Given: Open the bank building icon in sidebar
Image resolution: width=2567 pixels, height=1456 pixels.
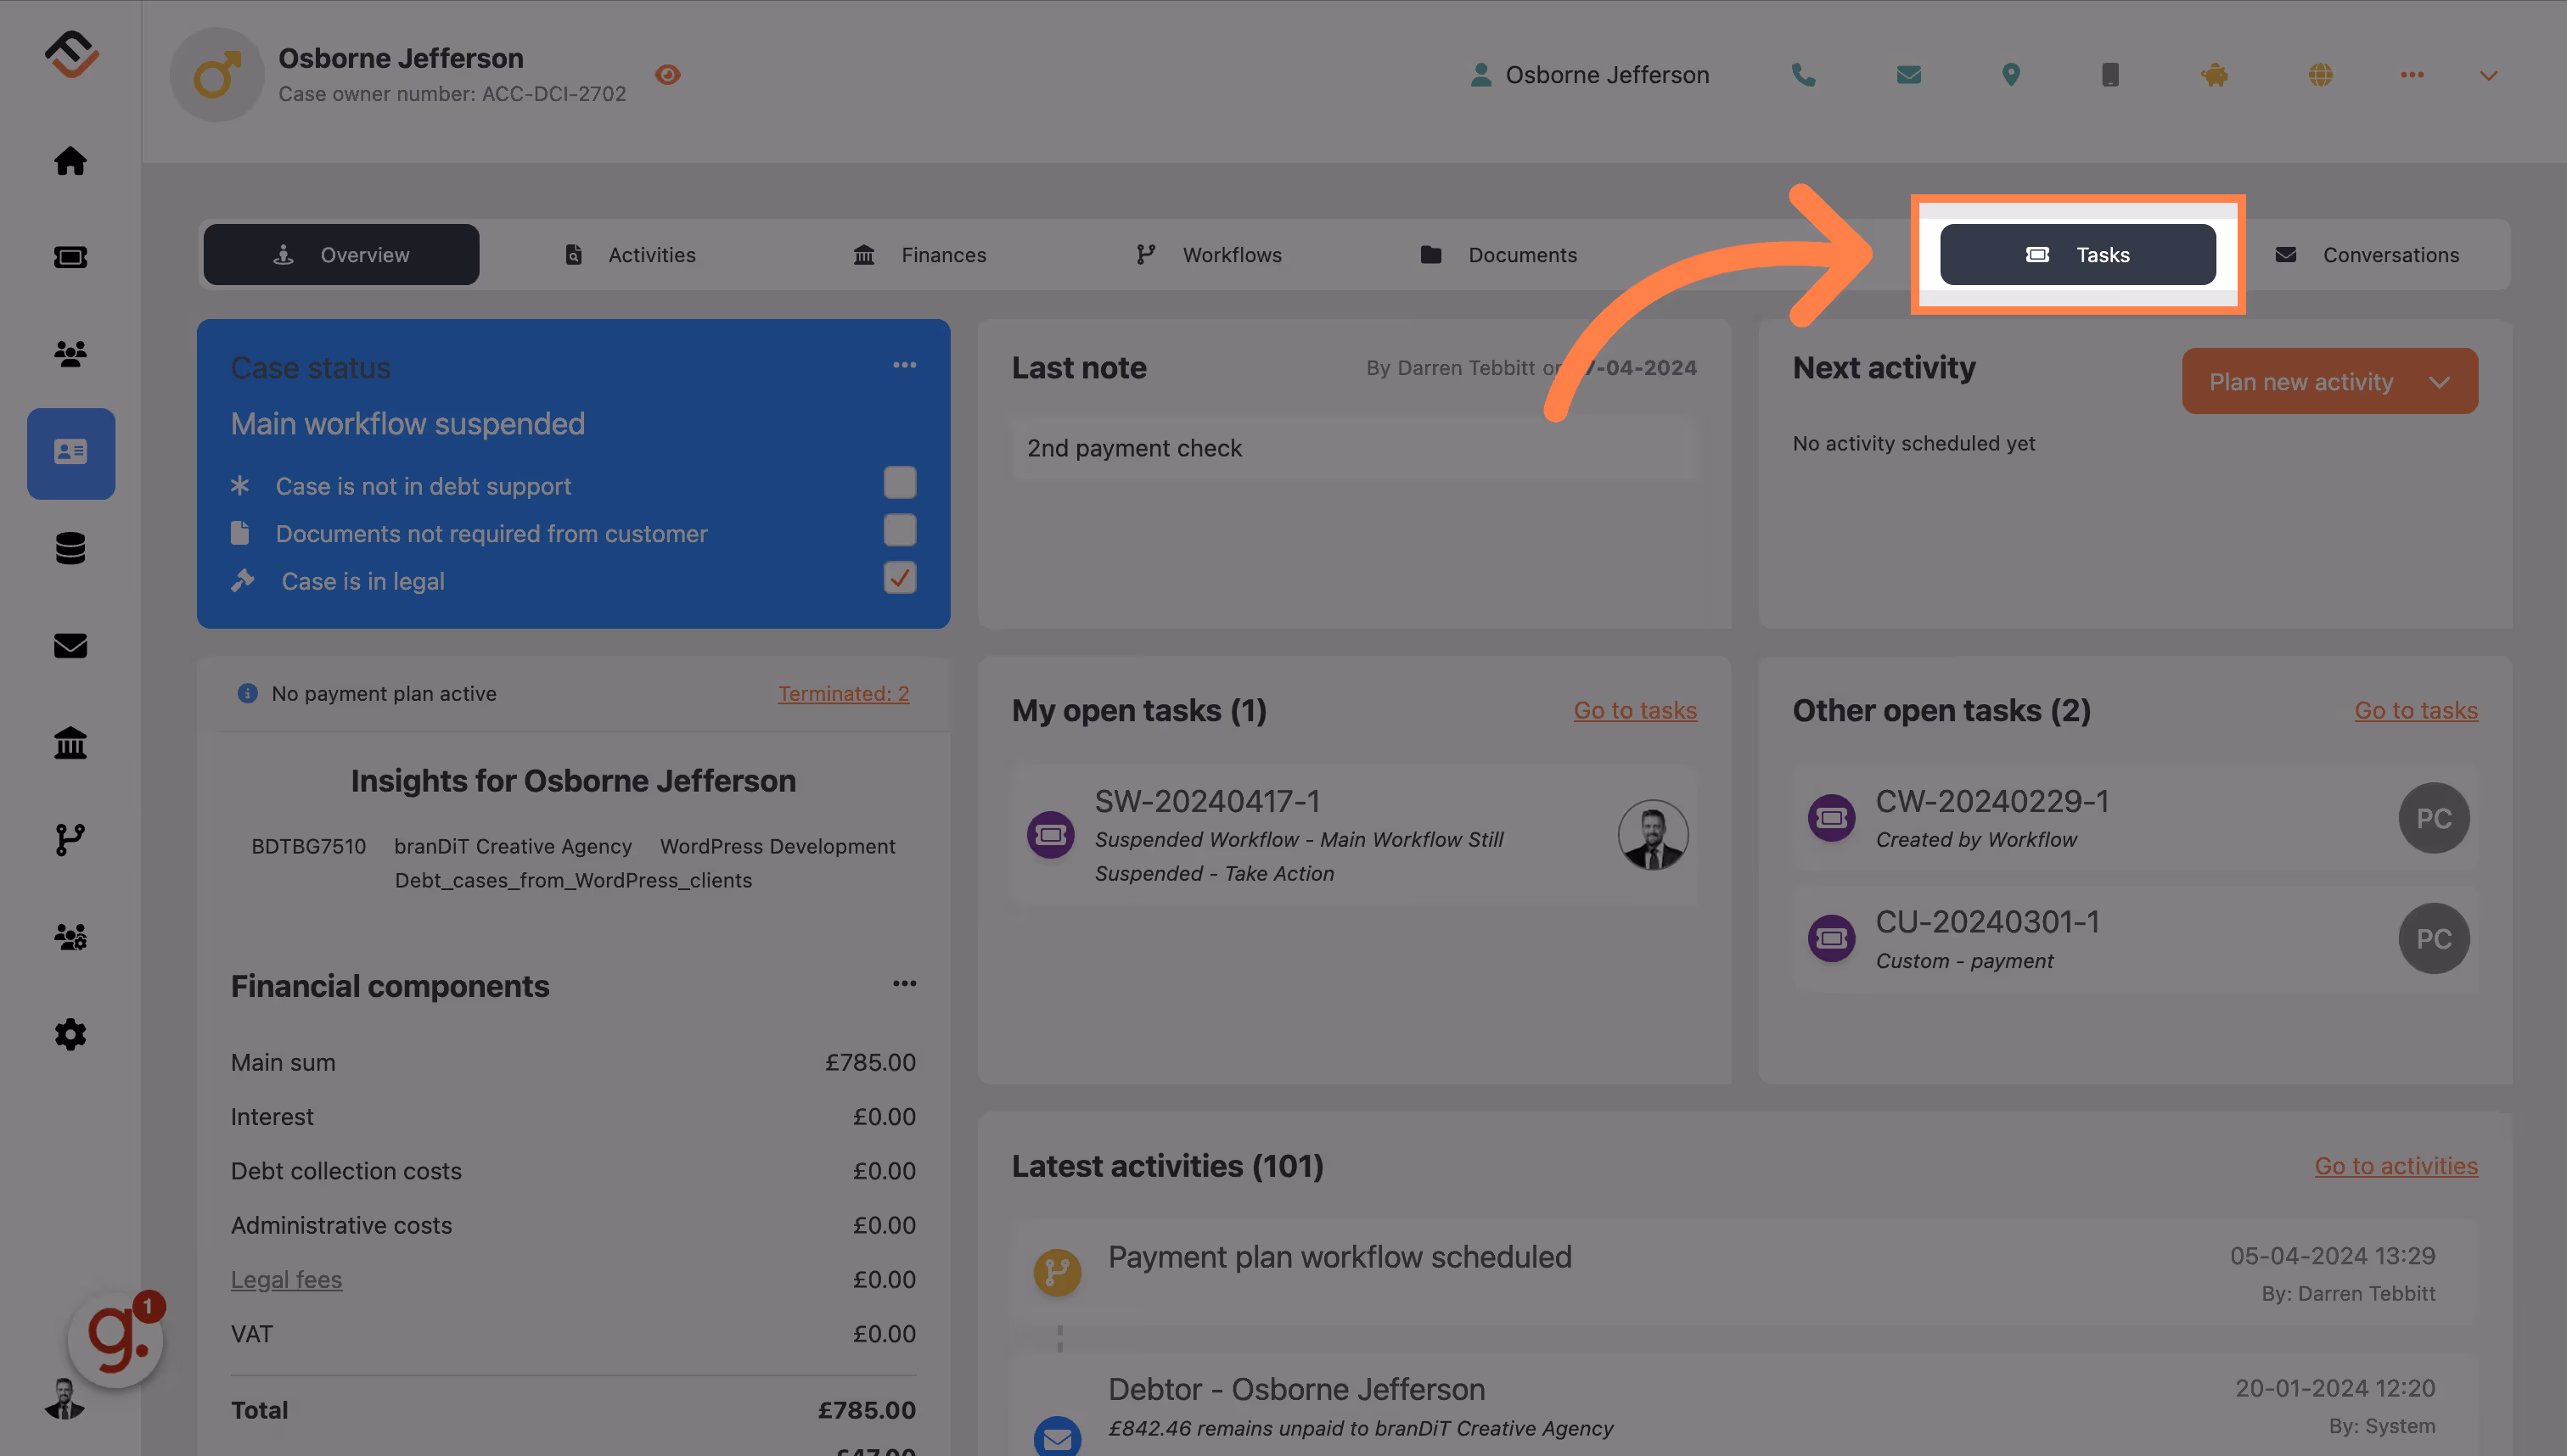Looking at the screenshot, I should point(70,743).
